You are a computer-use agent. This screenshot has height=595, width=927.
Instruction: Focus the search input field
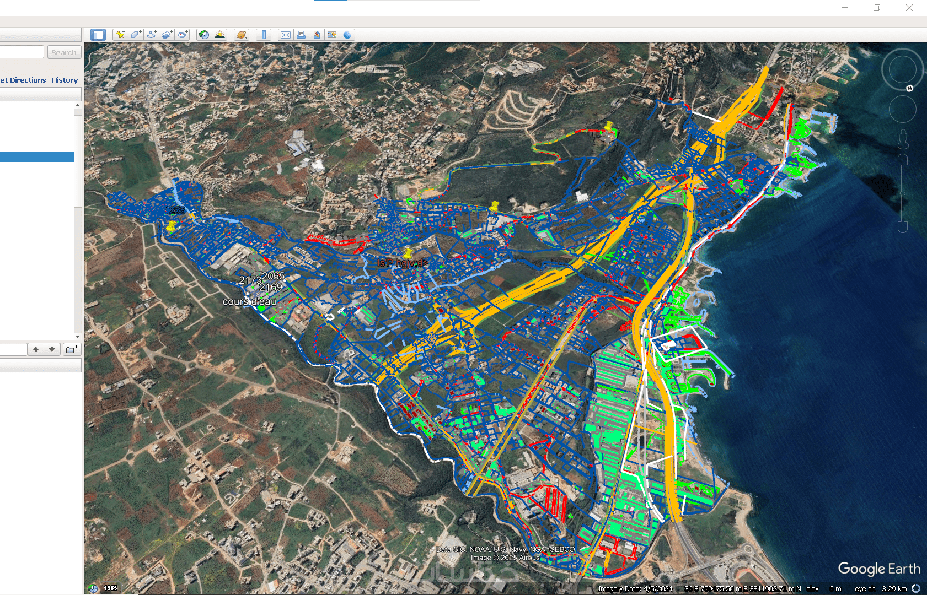point(21,52)
